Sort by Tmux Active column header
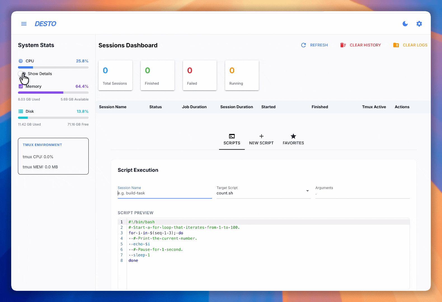The image size is (442, 302). tap(374, 107)
